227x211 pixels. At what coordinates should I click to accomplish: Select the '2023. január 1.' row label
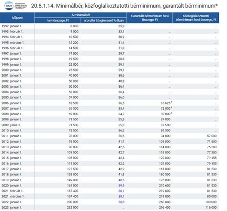12,208
